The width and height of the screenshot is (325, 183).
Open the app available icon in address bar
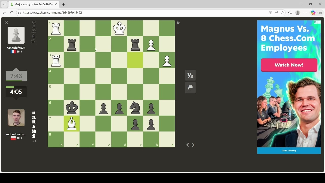270,13
